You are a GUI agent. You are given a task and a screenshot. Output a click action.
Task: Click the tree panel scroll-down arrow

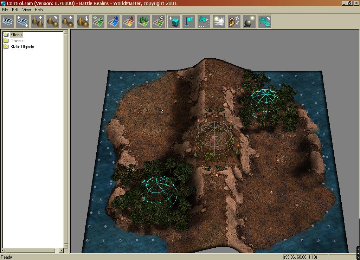pyautogui.click(x=66, y=246)
